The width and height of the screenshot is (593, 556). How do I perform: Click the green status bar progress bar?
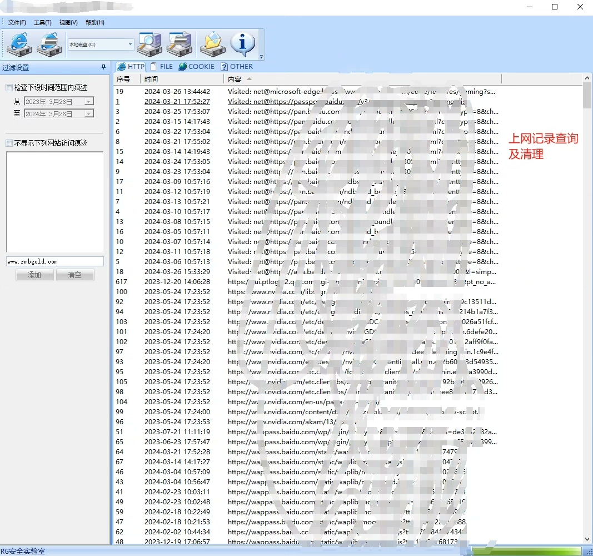(x=526, y=551)
